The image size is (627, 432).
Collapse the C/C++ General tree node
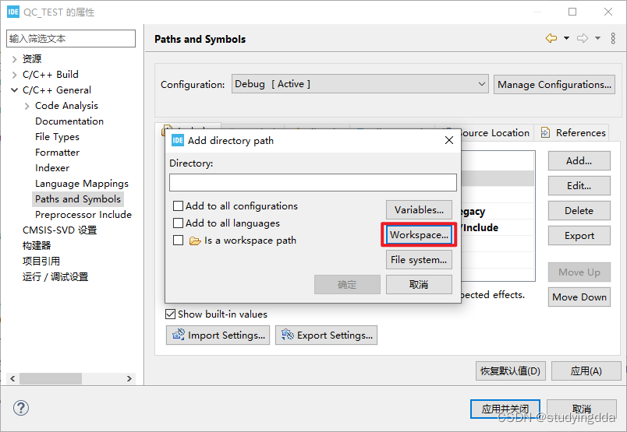[x=14, y=90]
